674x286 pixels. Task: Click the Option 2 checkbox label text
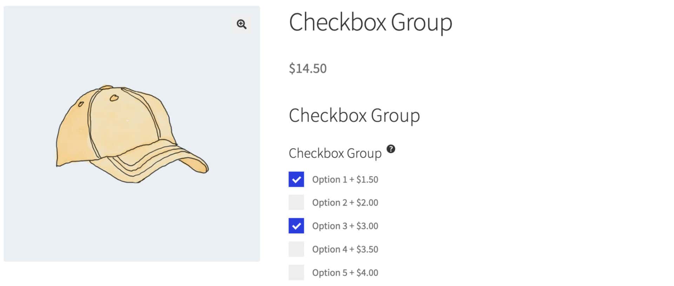click(345, 203)
